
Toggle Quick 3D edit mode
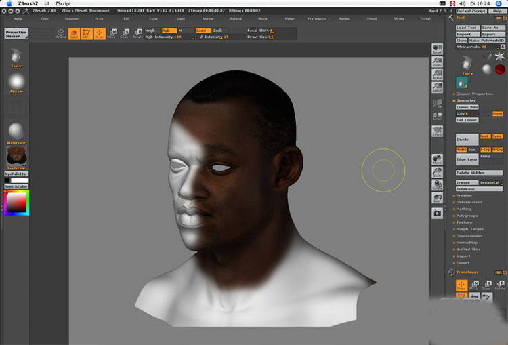tap(73, 33)
